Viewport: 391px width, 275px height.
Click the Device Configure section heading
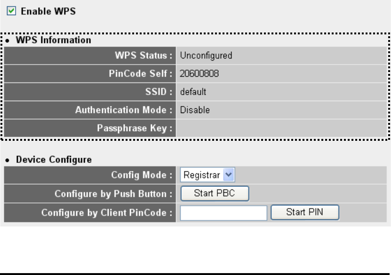54,160
